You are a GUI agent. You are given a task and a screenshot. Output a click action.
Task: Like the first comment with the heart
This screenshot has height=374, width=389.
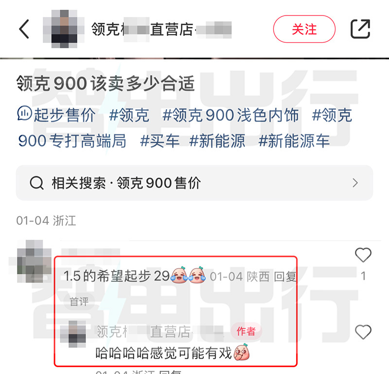click(363, 255)
